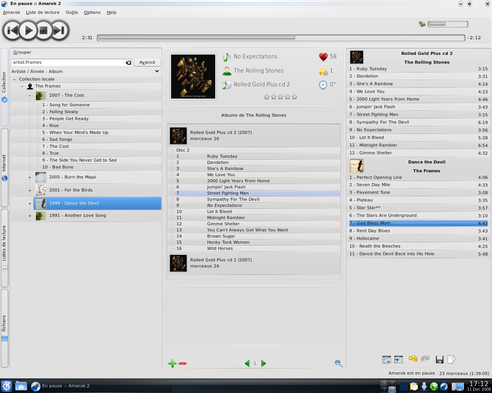This screenshot has height=393, width=492.
Task: Select Street Fighting Man in the albums applet
Action: (258, 193)
